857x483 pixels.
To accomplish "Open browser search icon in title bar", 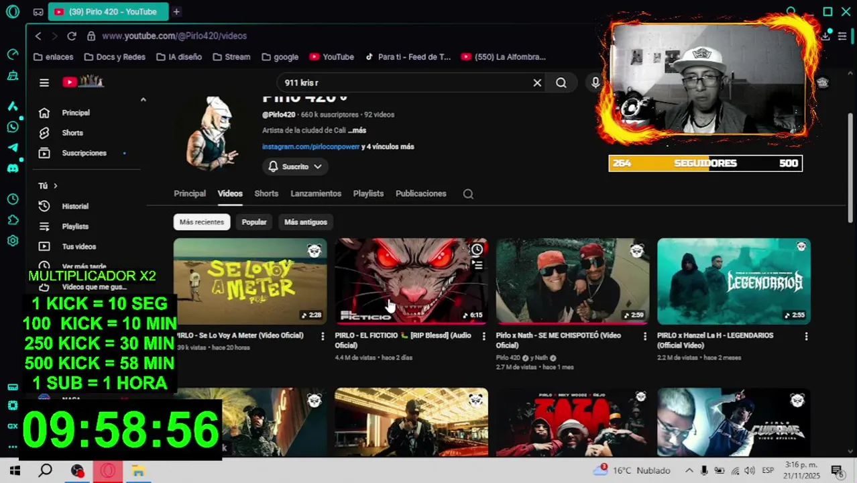I will pos(791,11).
